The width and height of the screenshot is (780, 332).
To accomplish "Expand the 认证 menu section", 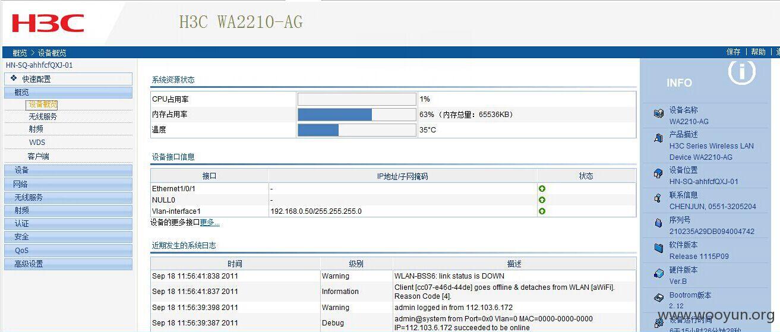I will [68, 224].
